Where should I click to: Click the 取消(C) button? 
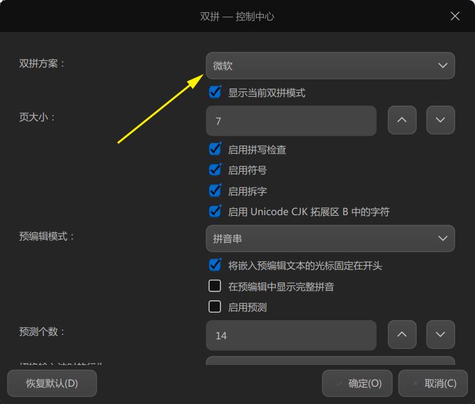433,384
